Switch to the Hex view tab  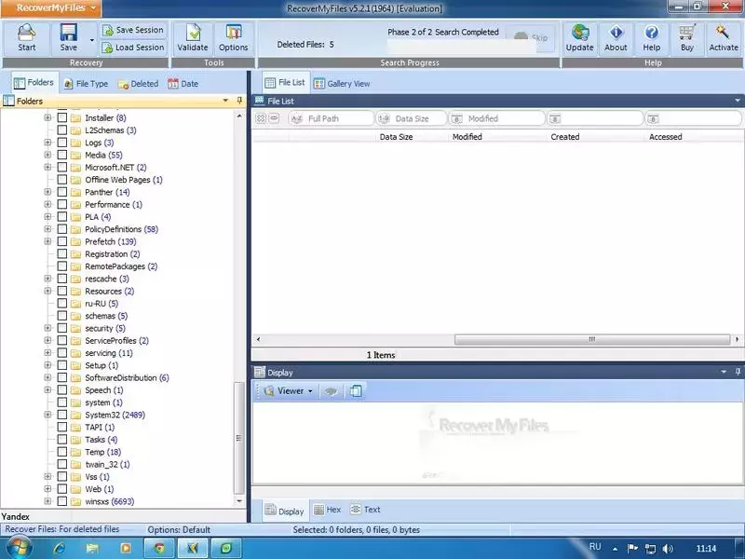[328, 510]
